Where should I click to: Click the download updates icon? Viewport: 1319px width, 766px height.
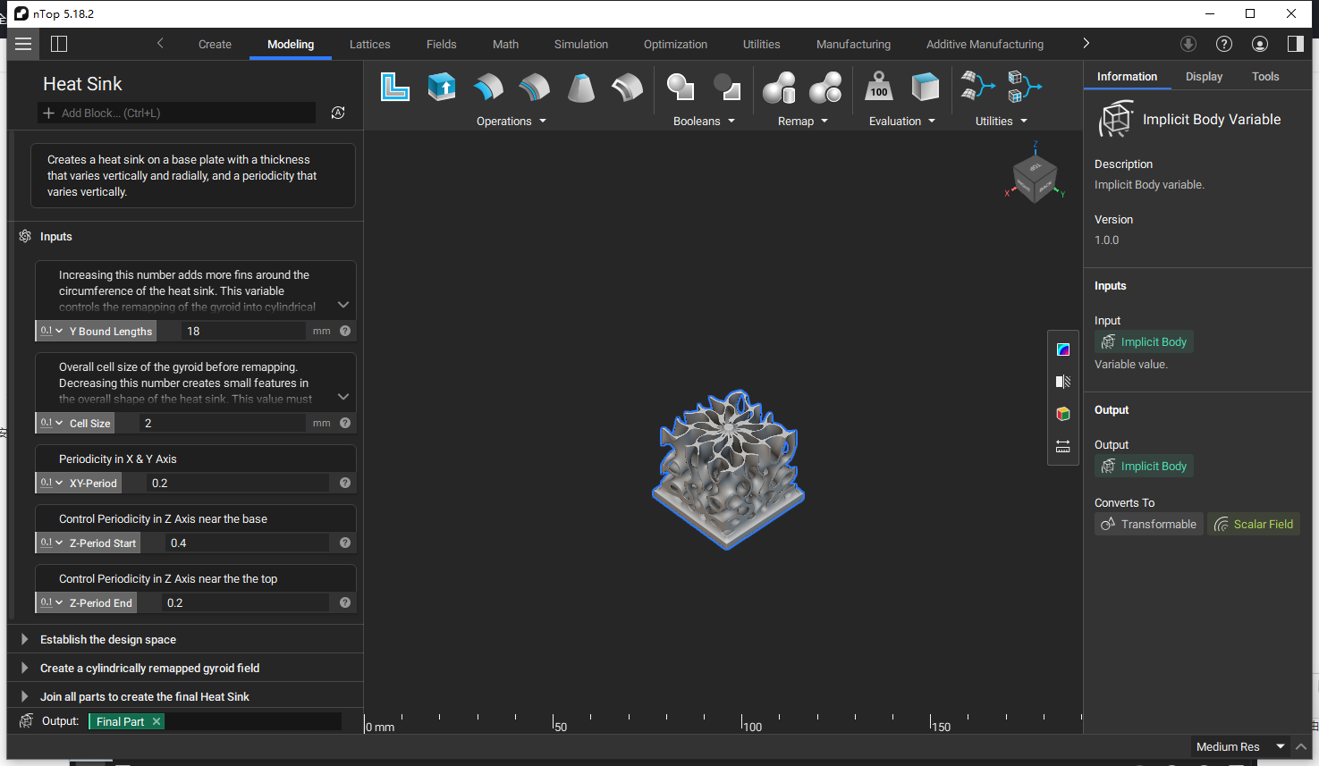1188,44
